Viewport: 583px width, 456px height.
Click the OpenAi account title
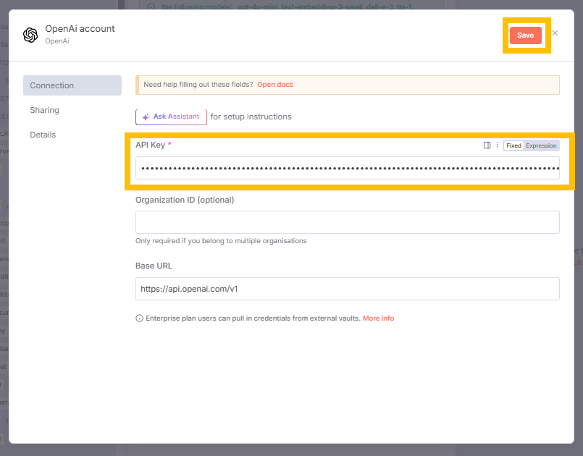[80, 29]
